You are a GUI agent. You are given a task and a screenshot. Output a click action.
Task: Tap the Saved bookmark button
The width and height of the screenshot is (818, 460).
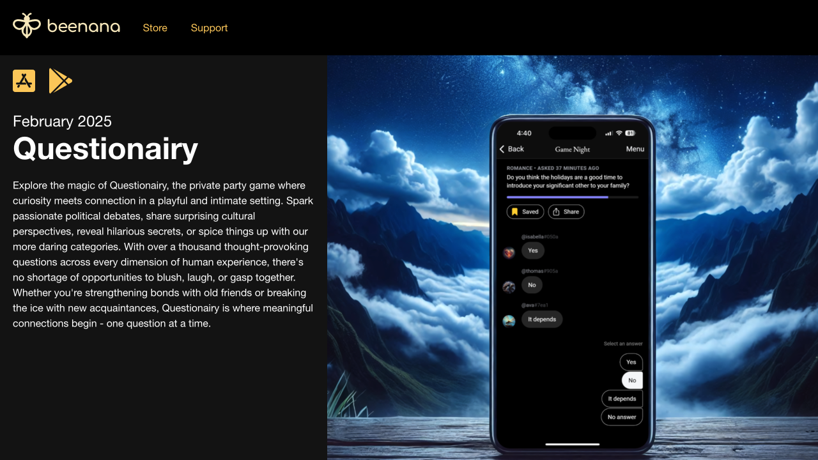[x=525, y=211]
